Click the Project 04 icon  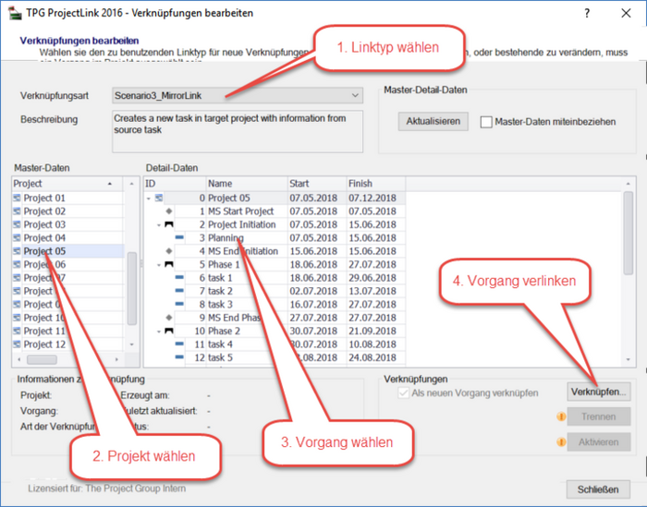17,238
